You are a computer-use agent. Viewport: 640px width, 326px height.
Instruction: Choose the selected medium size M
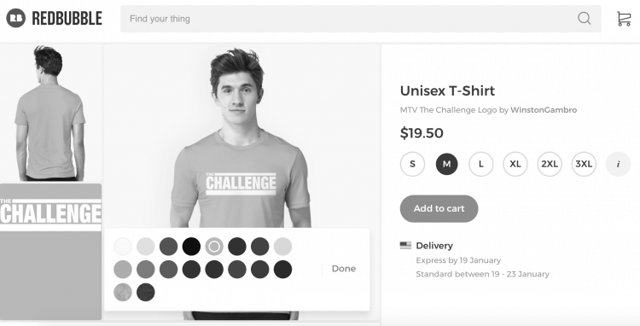(x=446, y=164)
